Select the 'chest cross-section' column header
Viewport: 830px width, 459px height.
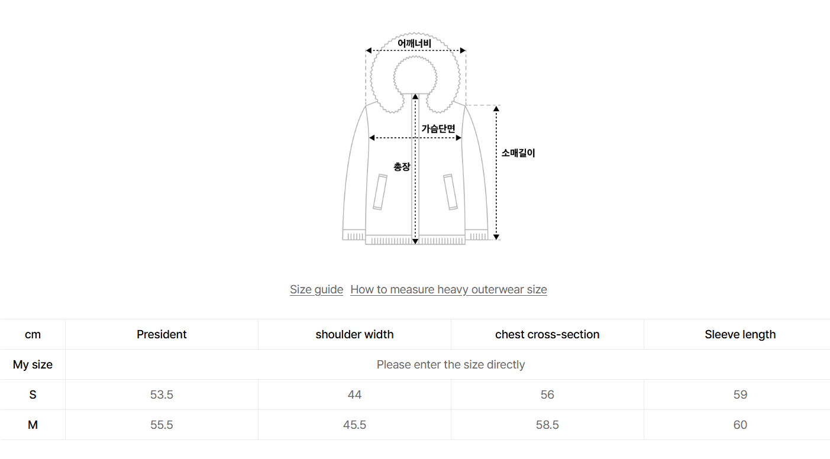[x=547, y=334]
